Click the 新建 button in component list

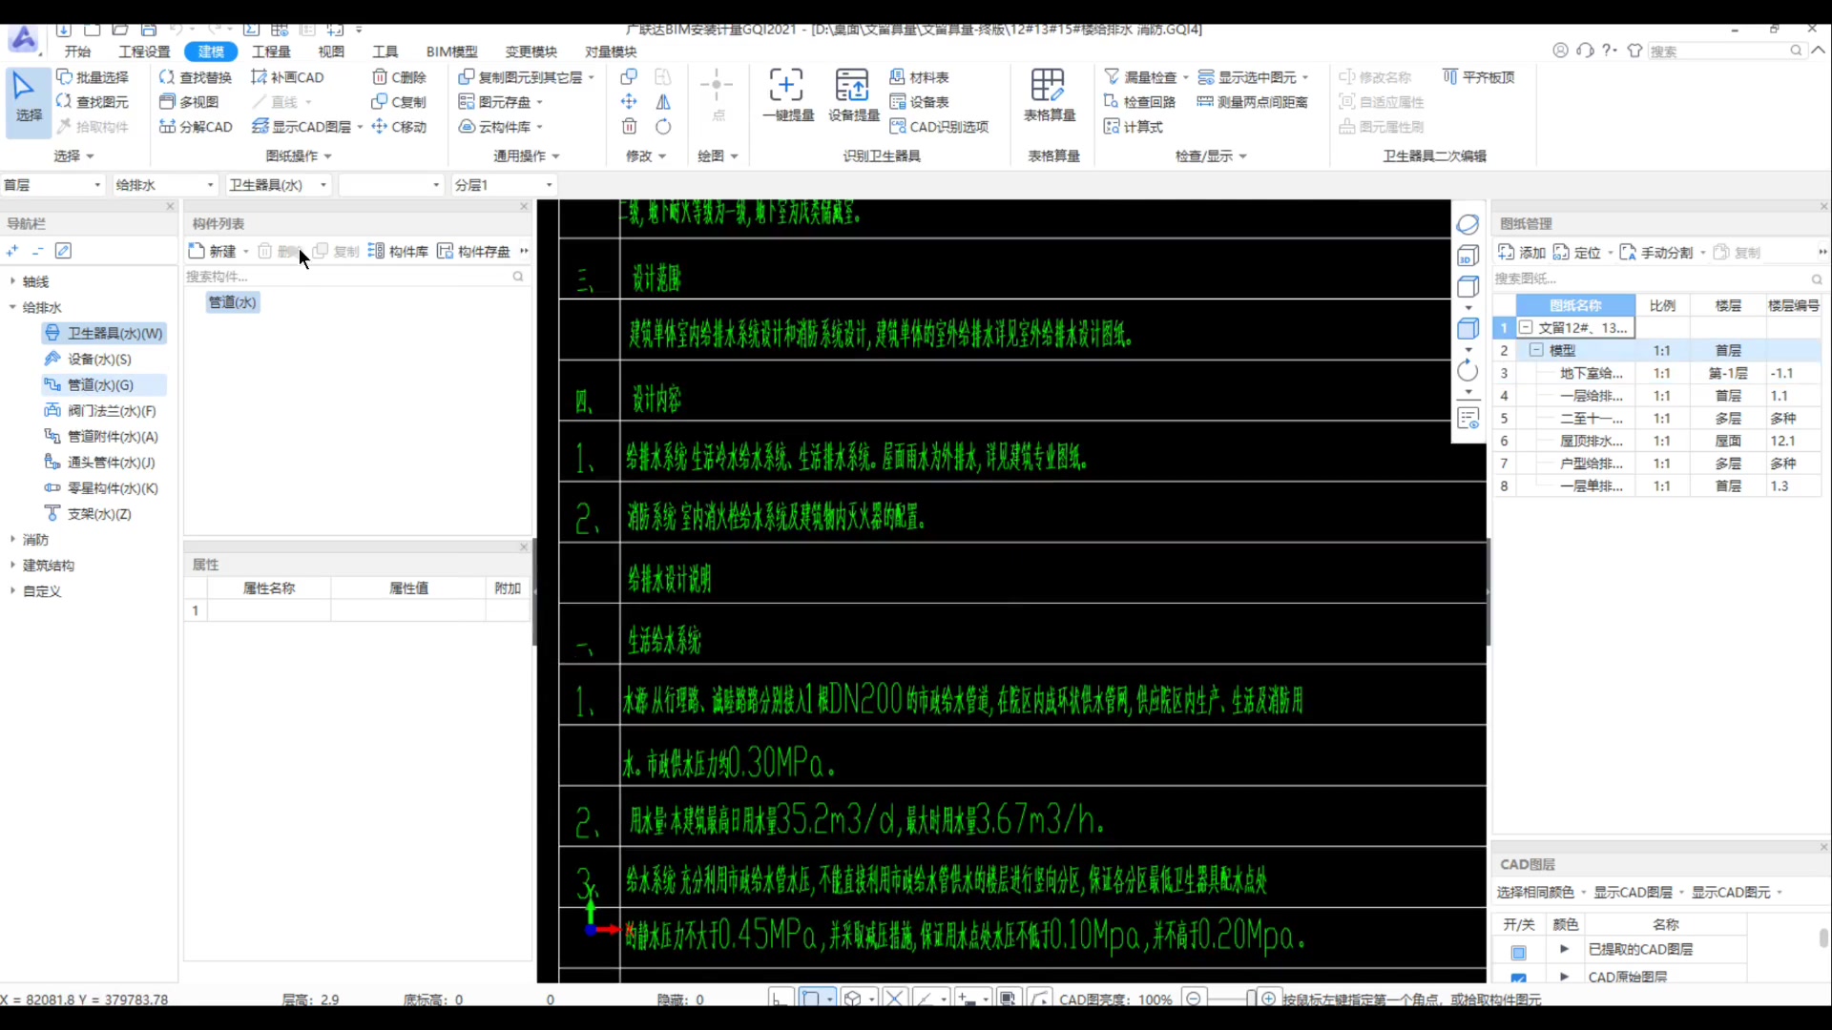pyautogui.click(x=221, y=250)
